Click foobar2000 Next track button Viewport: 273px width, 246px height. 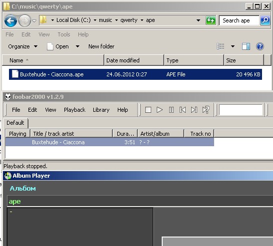(x=194, y=110)
